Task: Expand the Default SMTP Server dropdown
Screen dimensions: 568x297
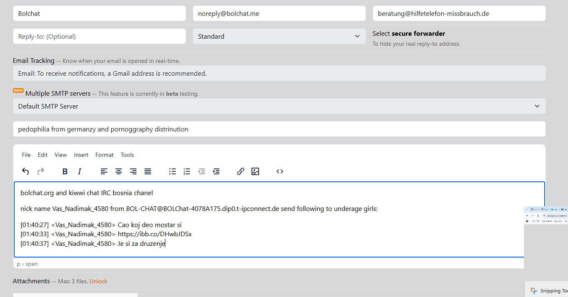Action: pos(279,106)
